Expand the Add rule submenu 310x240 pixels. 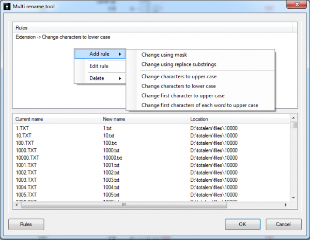[101, 54]
